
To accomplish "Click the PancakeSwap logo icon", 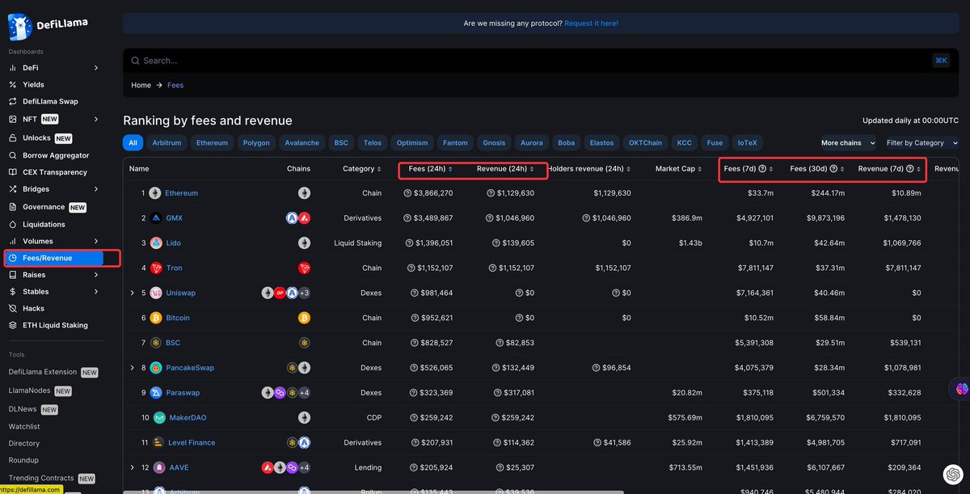I will [156, 368].
